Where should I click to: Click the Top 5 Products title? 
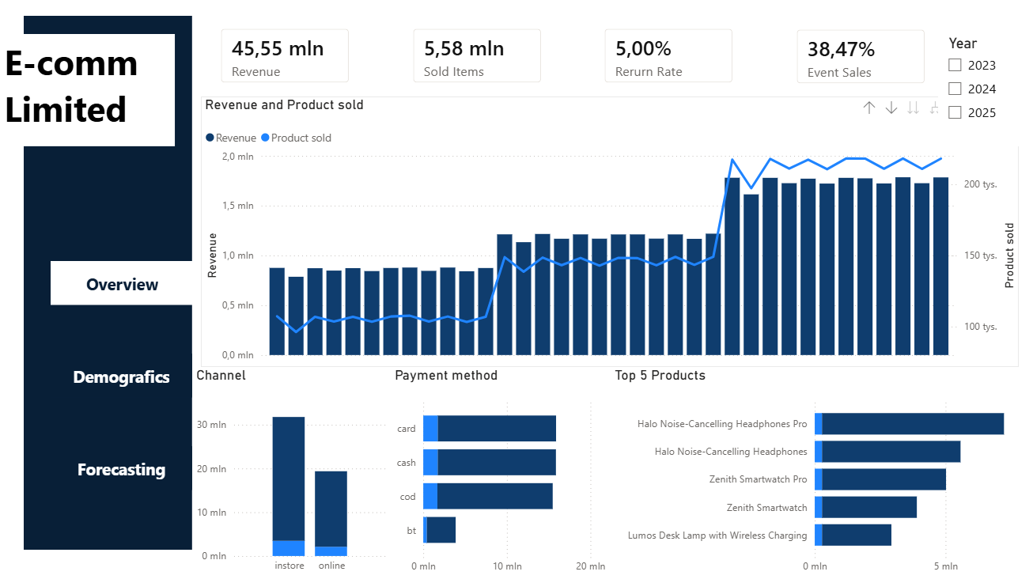click(x=660, y=375)
